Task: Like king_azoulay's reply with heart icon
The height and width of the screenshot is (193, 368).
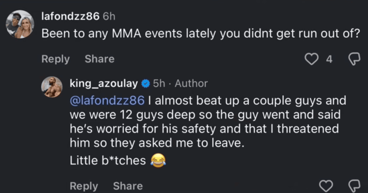Action: click(326, 186)
